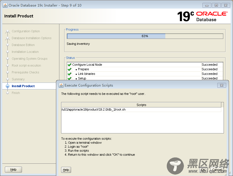The image size is (233, 176).
Task: Select the Finish step
Action: [16, 93]
